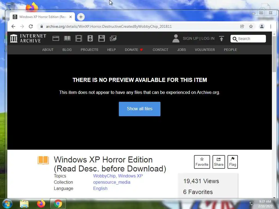Open the Web (Wayback) media icon
This screenshot has height=209, width=279.
pyautogui.click(x=56, y=38)
